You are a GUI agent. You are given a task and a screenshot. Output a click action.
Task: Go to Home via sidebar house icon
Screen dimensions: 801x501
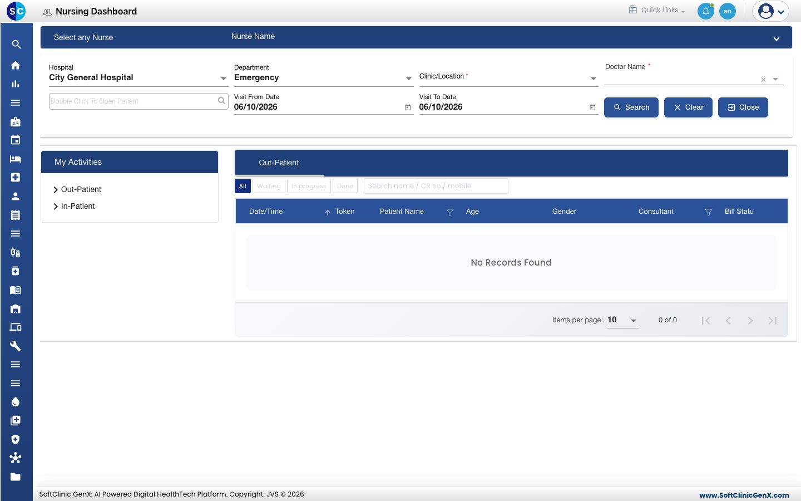[x=16, y=65]
